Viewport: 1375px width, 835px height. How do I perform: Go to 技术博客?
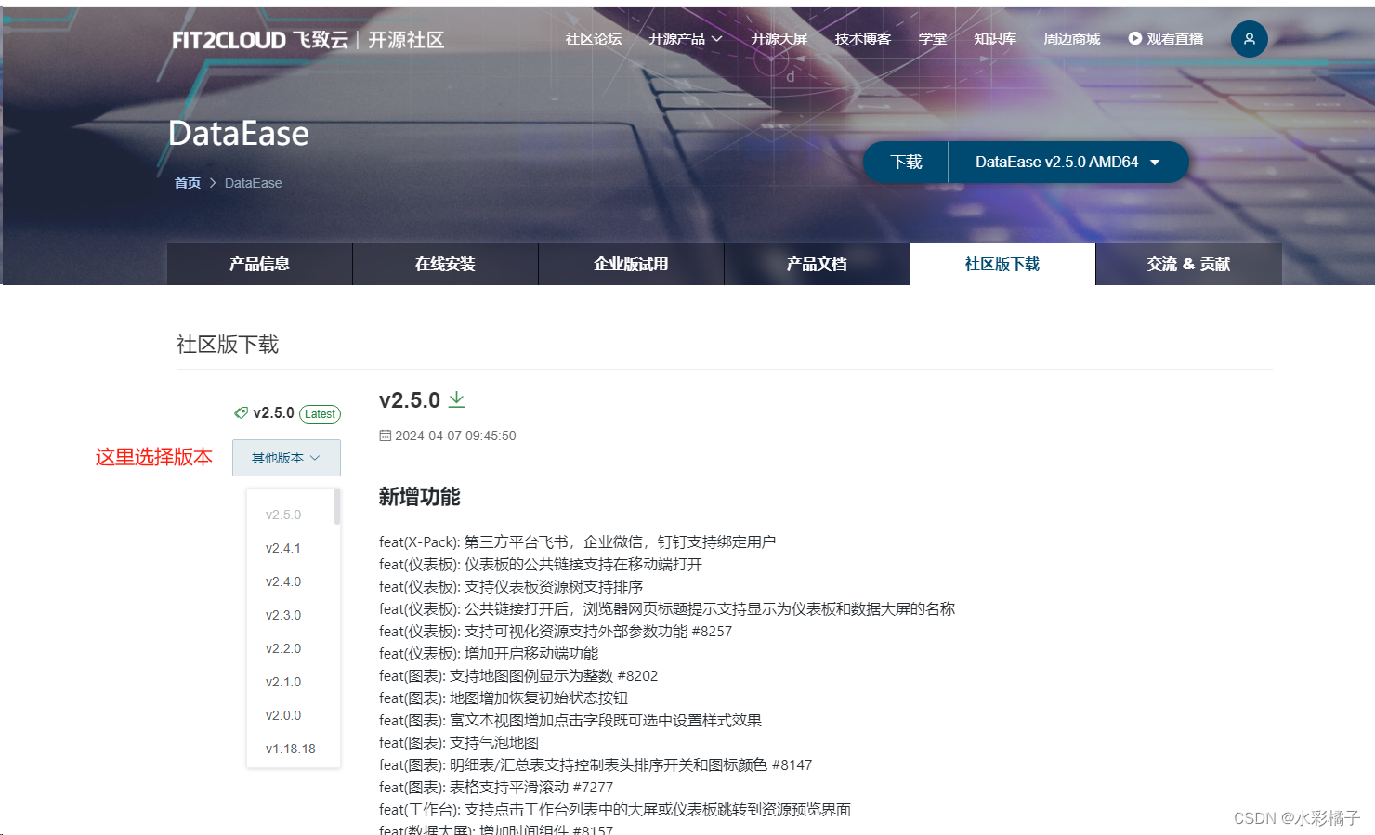tap(862, 39)
